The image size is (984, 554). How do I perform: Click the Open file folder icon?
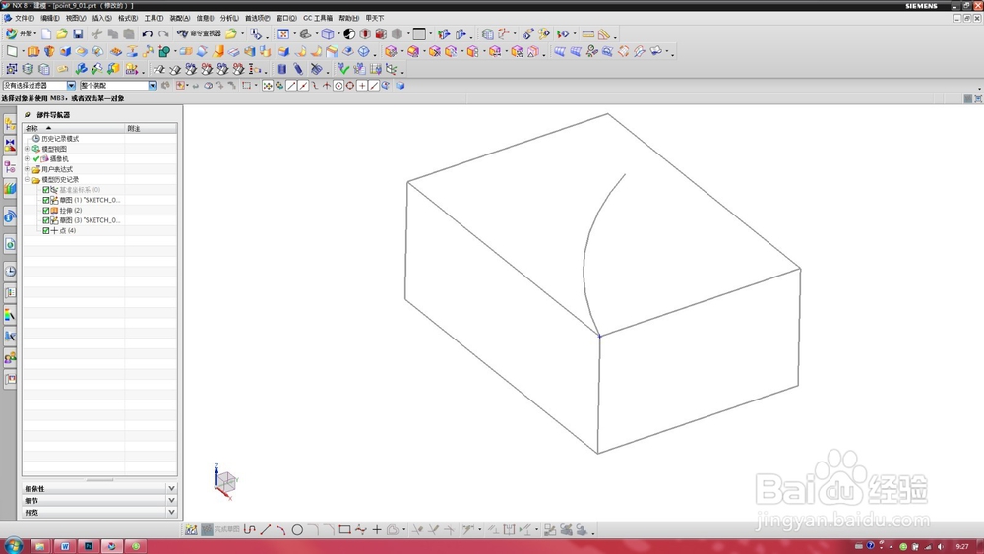click(61, 33)
